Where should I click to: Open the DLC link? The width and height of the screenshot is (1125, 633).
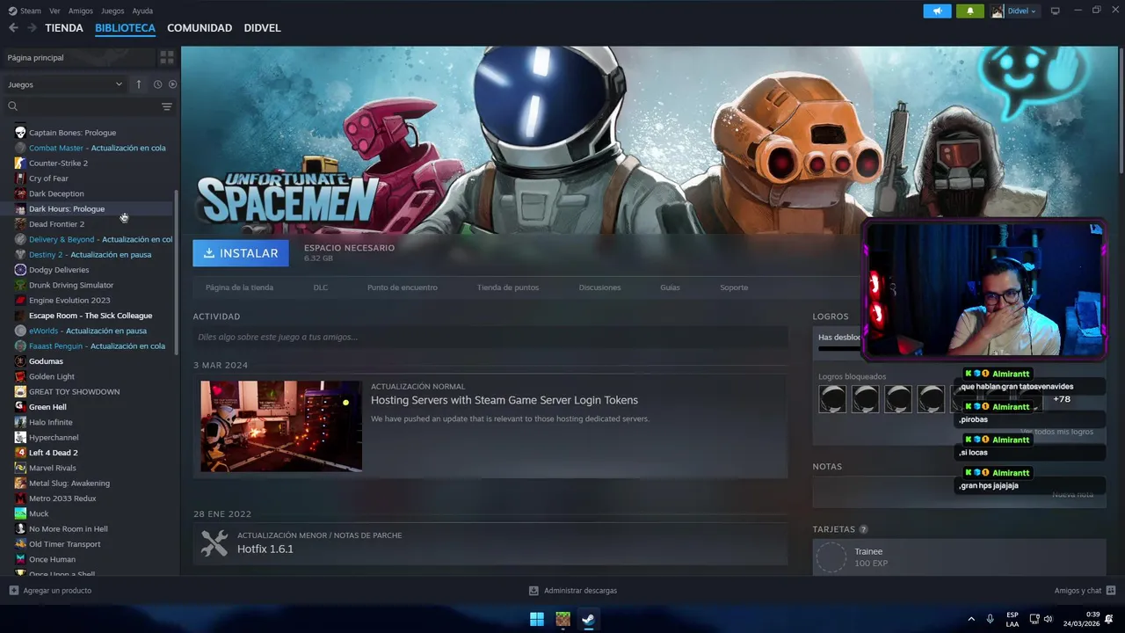(x=321, y=287)
